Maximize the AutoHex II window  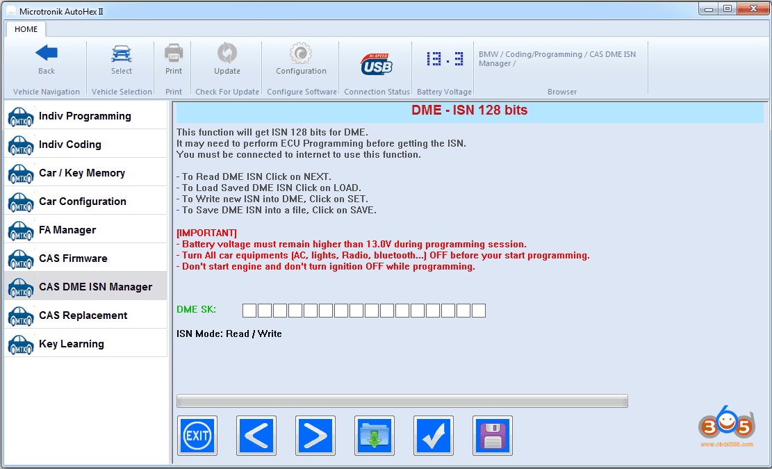point(728,9)
